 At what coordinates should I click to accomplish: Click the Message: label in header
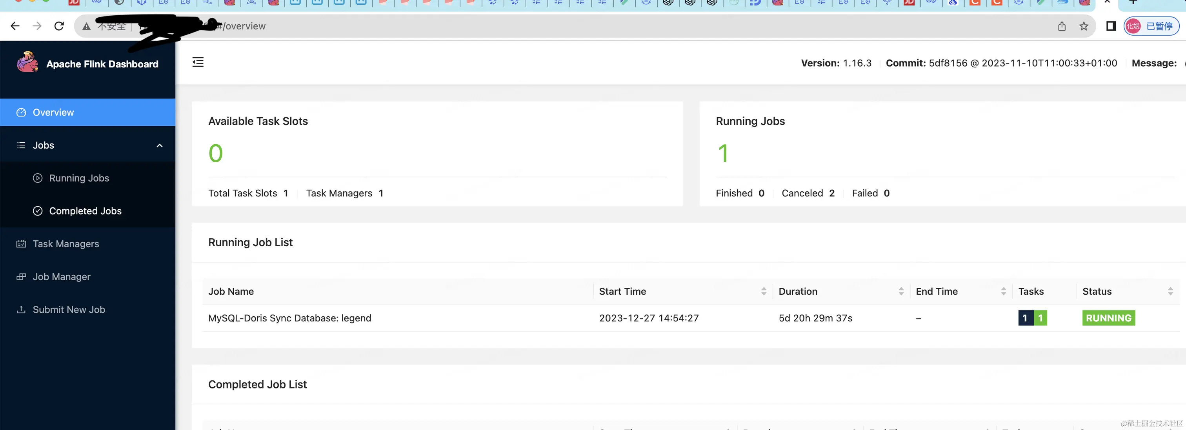point(1154,63)
